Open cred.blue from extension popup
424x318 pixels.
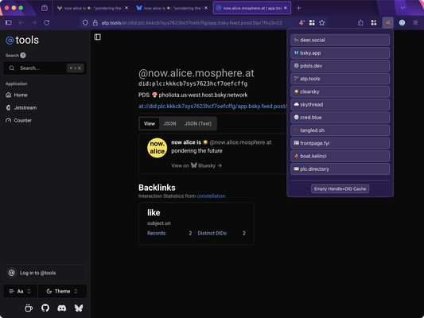click(340, 117)
